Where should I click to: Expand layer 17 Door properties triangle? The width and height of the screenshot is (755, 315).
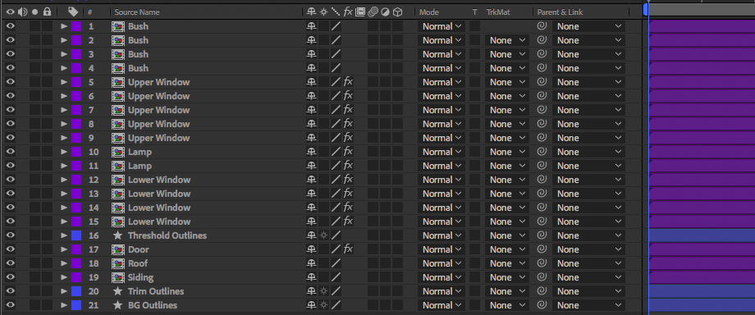(63, 249)
